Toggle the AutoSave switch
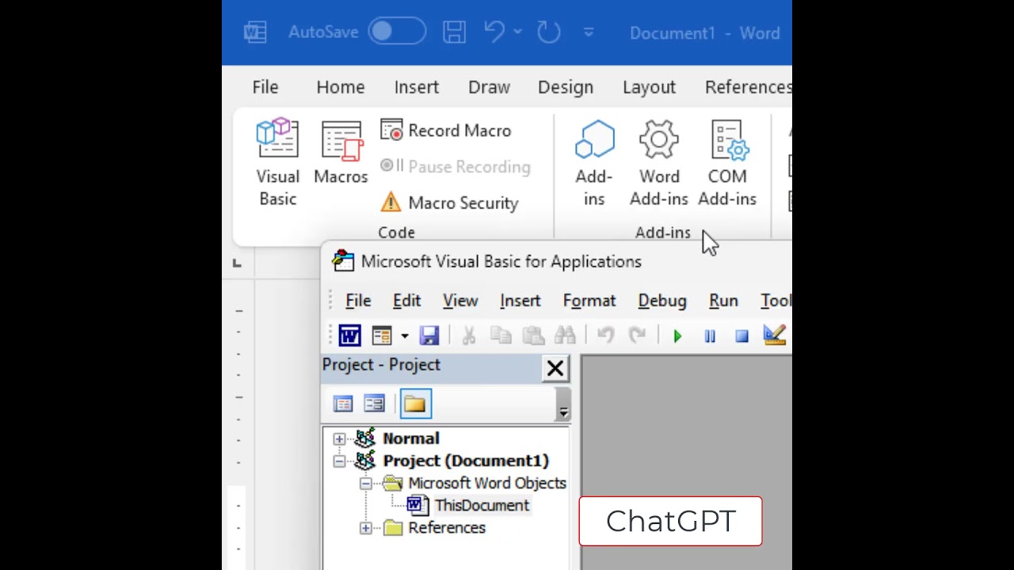The height and width of the screenshot is (570, 1014). pyautogui.click(x=397, y=32)
